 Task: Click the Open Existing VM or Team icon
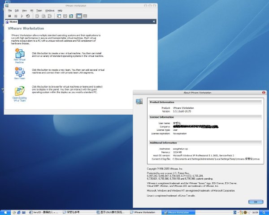point(20,91)
